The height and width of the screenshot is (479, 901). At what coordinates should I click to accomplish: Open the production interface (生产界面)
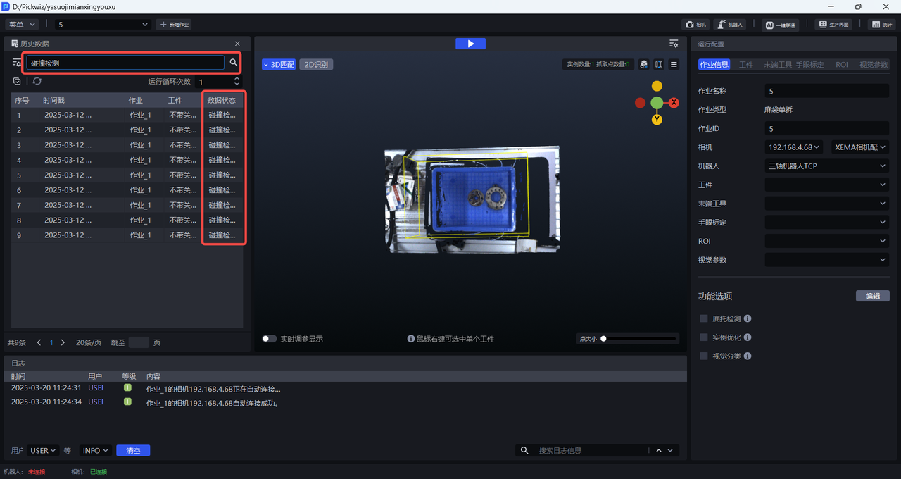833,24
